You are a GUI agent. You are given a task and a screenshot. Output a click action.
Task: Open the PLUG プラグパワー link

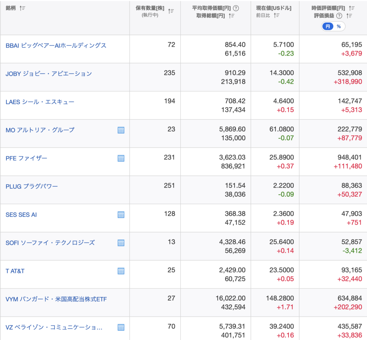[x=32, y=186]
